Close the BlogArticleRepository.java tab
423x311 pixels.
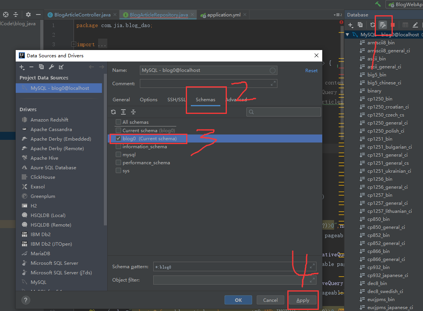click(192, 15)
